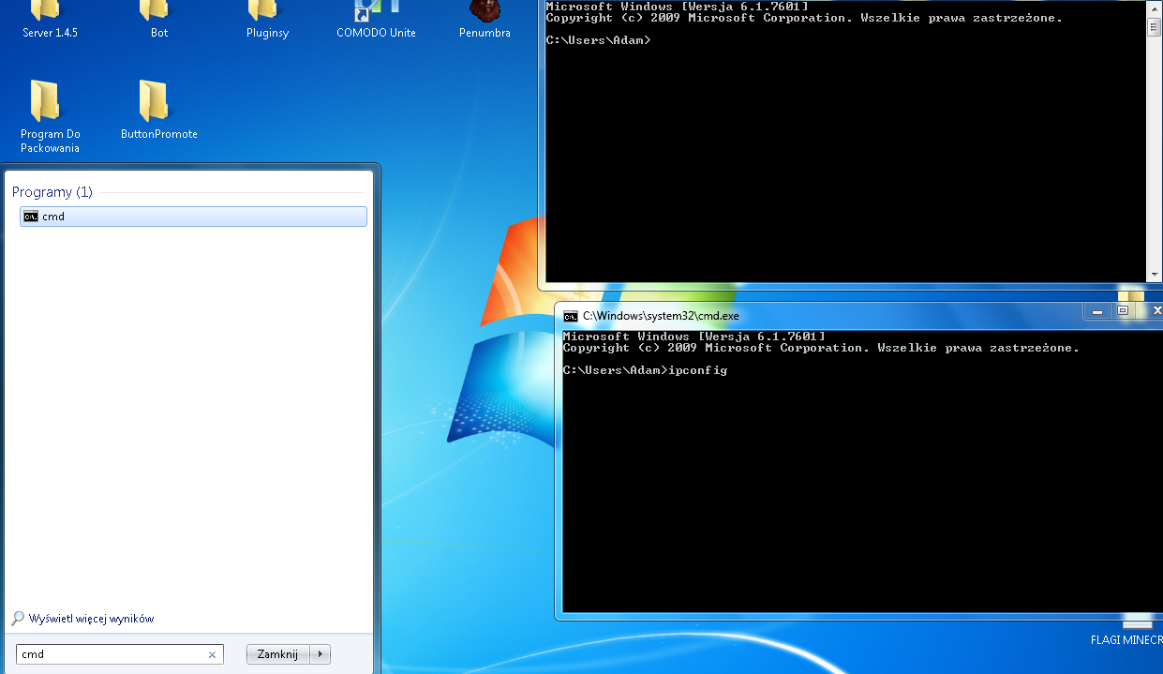Open Wyświetl więcej wyników link

tap(91, 619)
